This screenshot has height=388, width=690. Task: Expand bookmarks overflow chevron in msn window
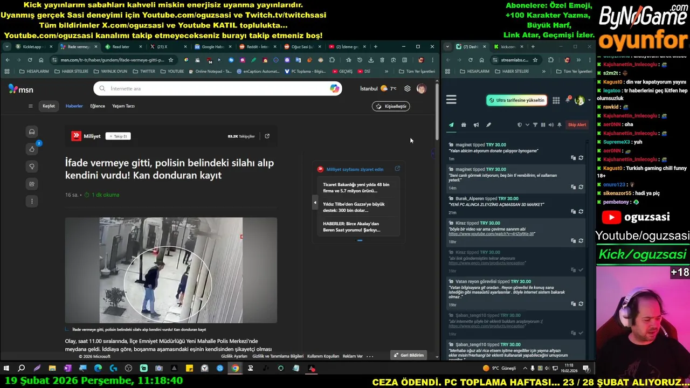coord(386,71)
